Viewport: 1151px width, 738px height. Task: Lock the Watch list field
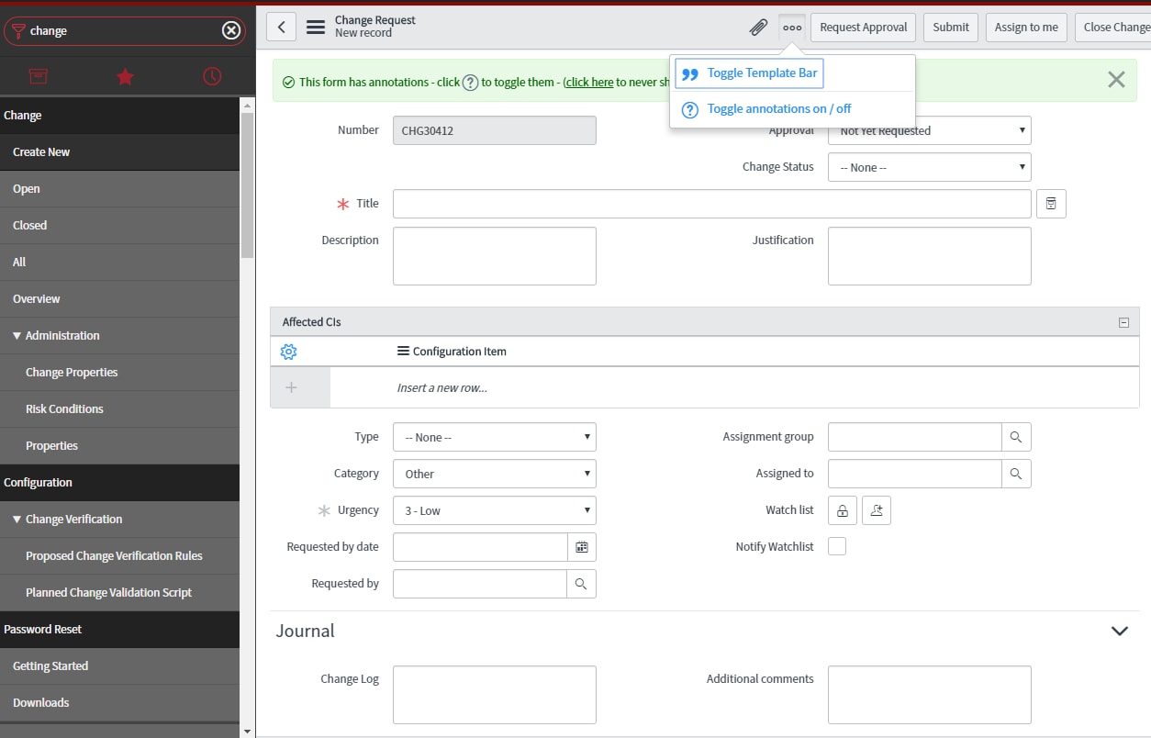[x=842, y=509]
